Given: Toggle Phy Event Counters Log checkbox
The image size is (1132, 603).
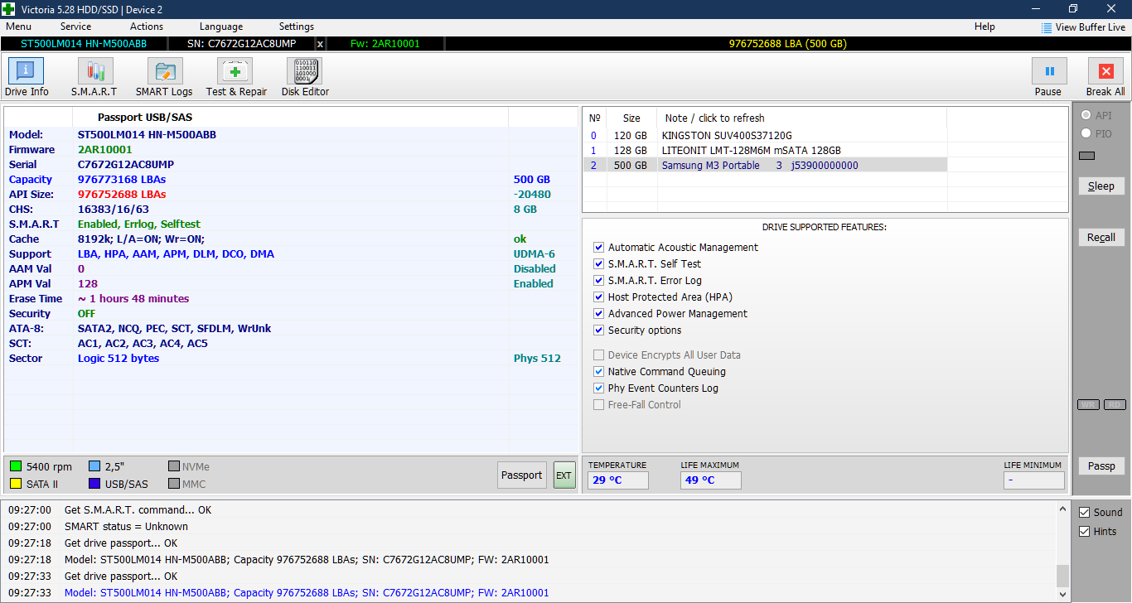Looking at the screenshot, I should click(x=599, y=388).
